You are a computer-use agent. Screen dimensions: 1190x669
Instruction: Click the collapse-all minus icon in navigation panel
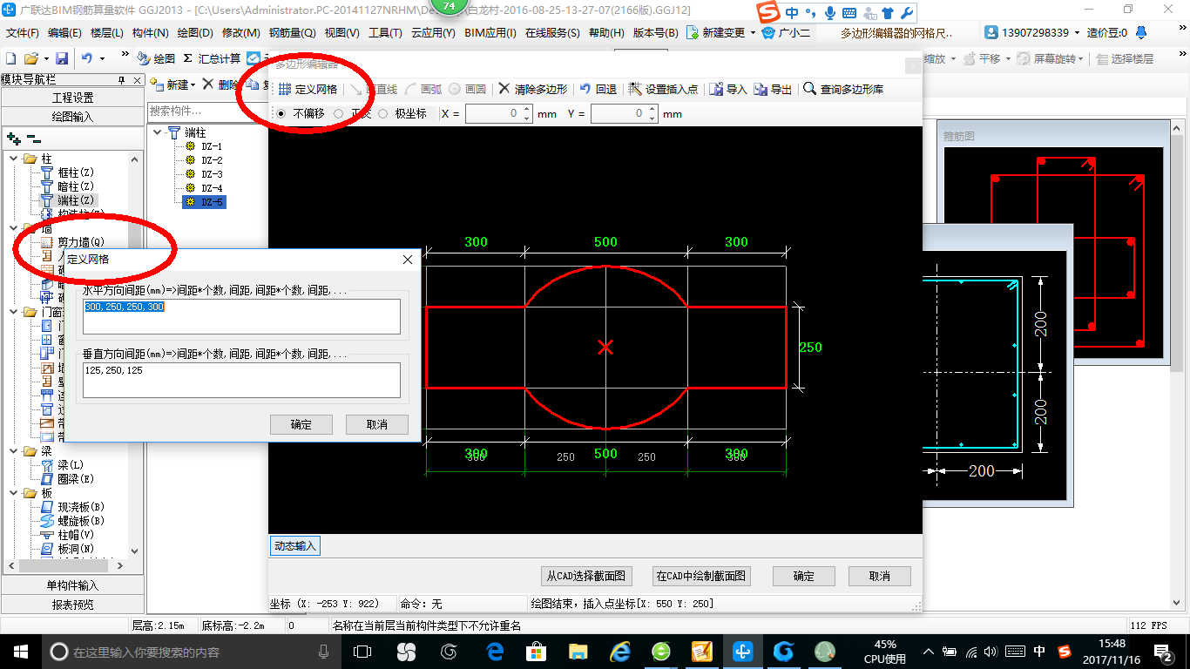click(34, 139)
